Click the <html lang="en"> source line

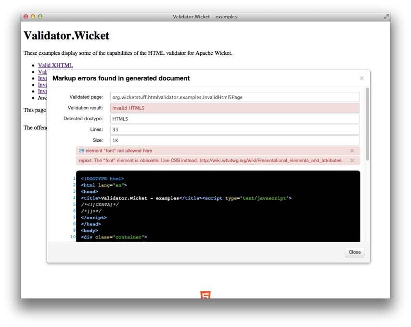(x=104, y=185)
